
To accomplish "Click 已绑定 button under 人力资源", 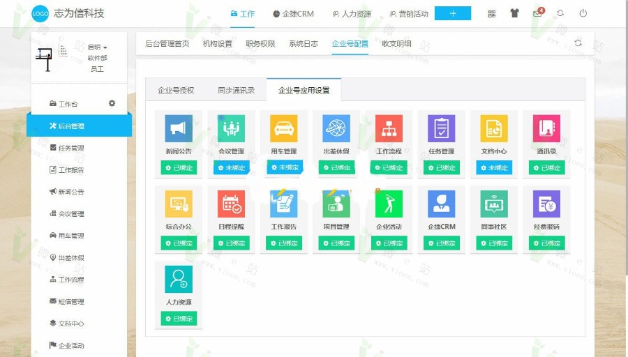I will tap(179, 319).
